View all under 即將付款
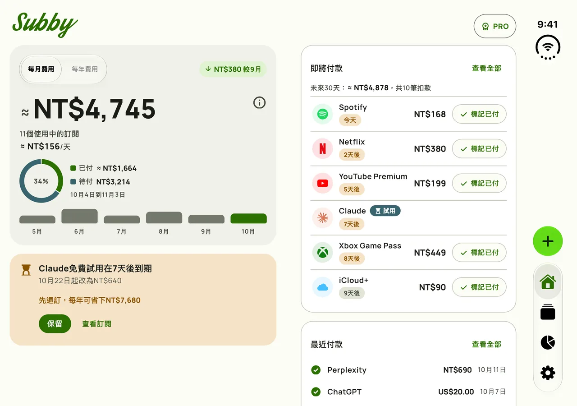 click(x=486, y=68)
